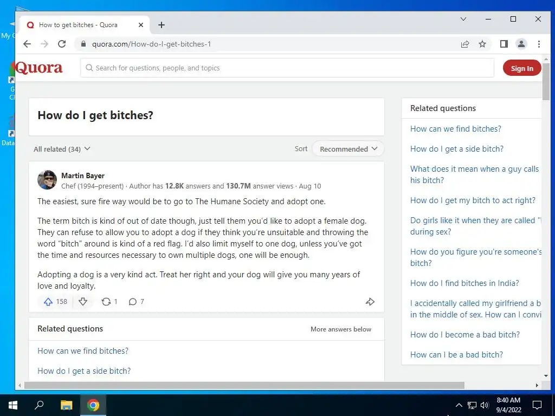Screen dimensions: 555x416
Task: Click the scroll-down arrow of the page scrollbar
Action: point(545,376)
